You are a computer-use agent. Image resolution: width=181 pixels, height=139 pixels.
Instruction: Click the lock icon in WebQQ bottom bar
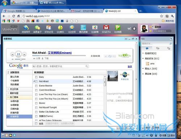pos(156,135)
